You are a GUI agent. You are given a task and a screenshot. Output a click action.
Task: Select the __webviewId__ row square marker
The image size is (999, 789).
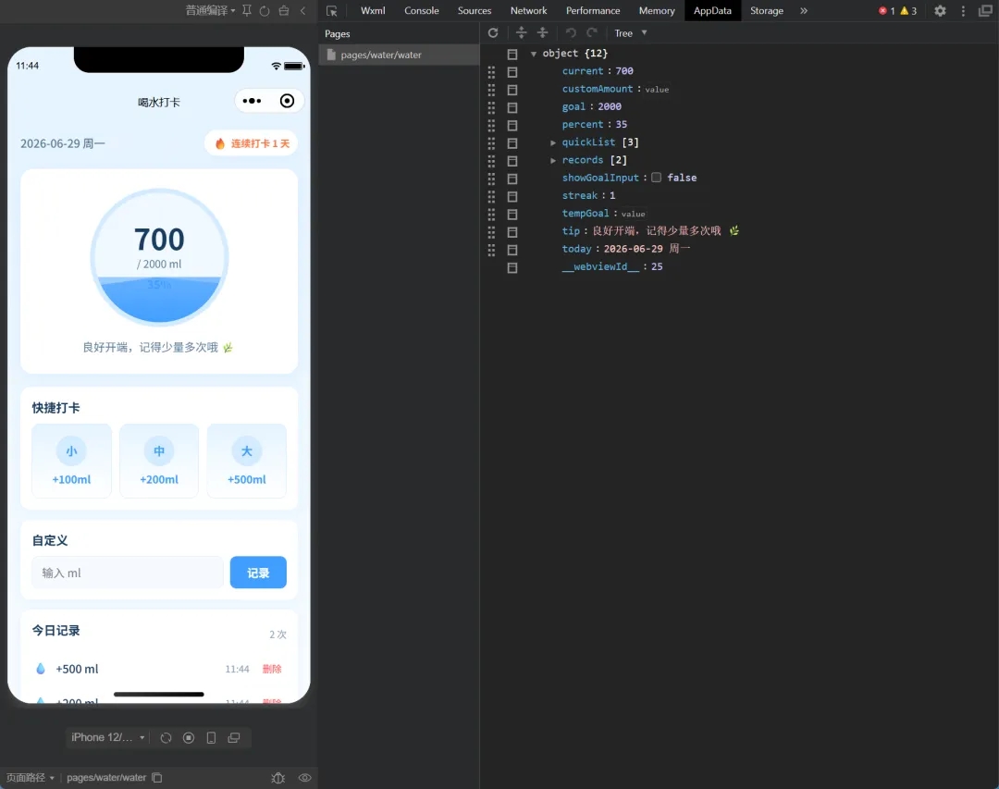(512, 267)
